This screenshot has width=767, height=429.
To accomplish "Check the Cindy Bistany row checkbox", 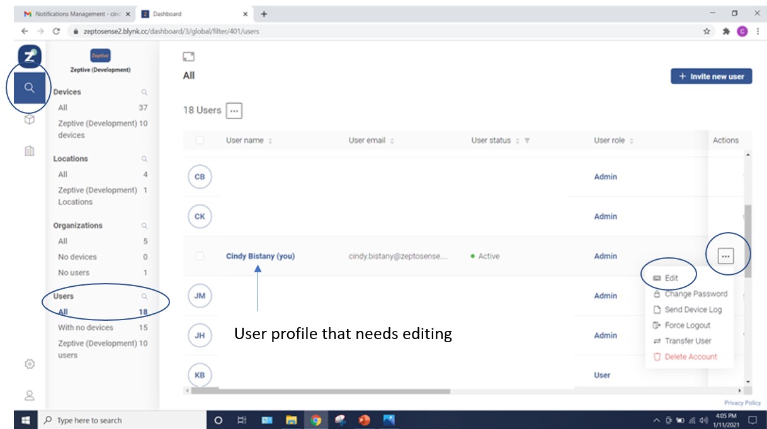I will click(200, 256).
